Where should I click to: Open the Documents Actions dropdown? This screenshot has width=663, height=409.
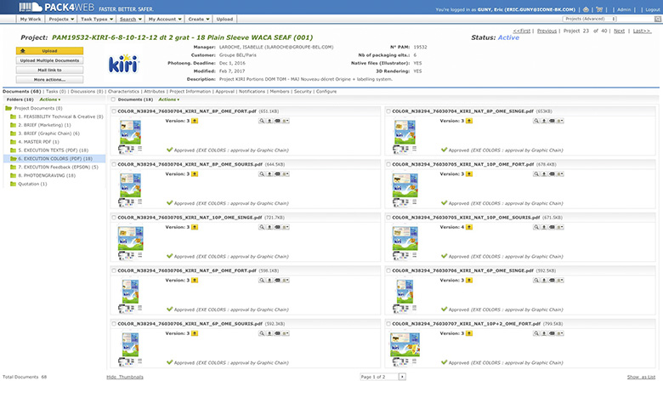click(x=168, y=99)
